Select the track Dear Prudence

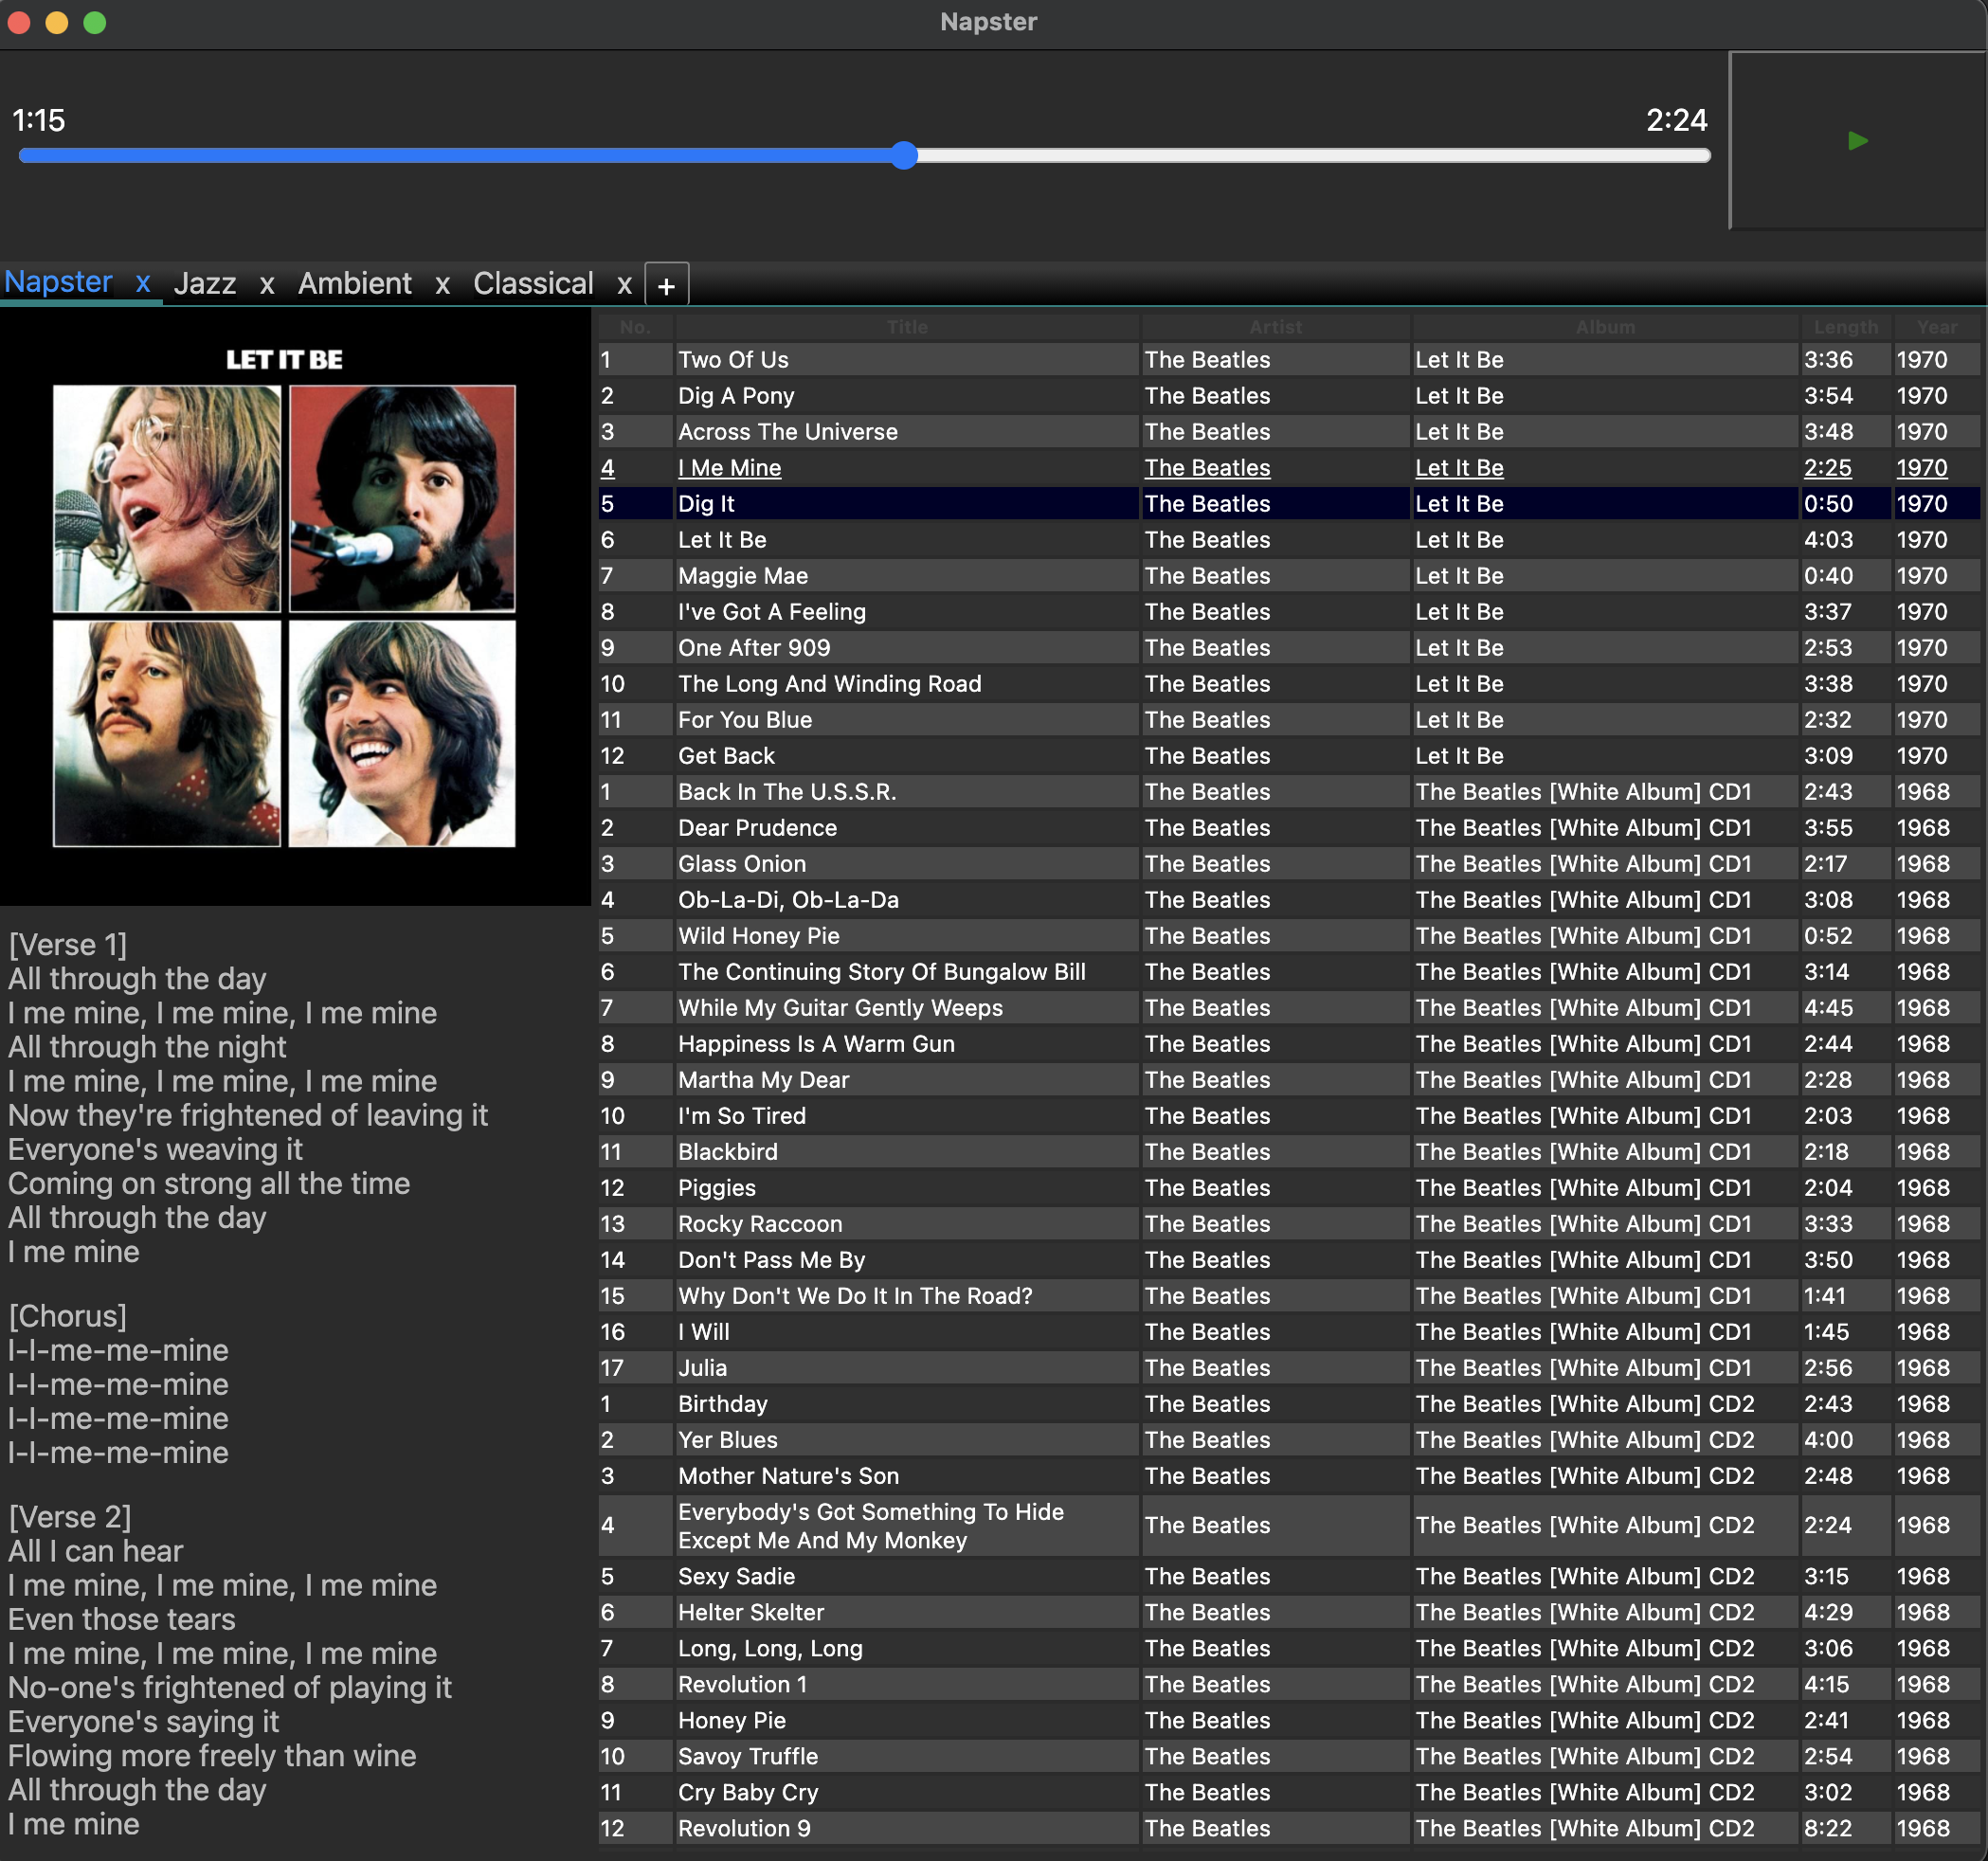(1288, 828)
